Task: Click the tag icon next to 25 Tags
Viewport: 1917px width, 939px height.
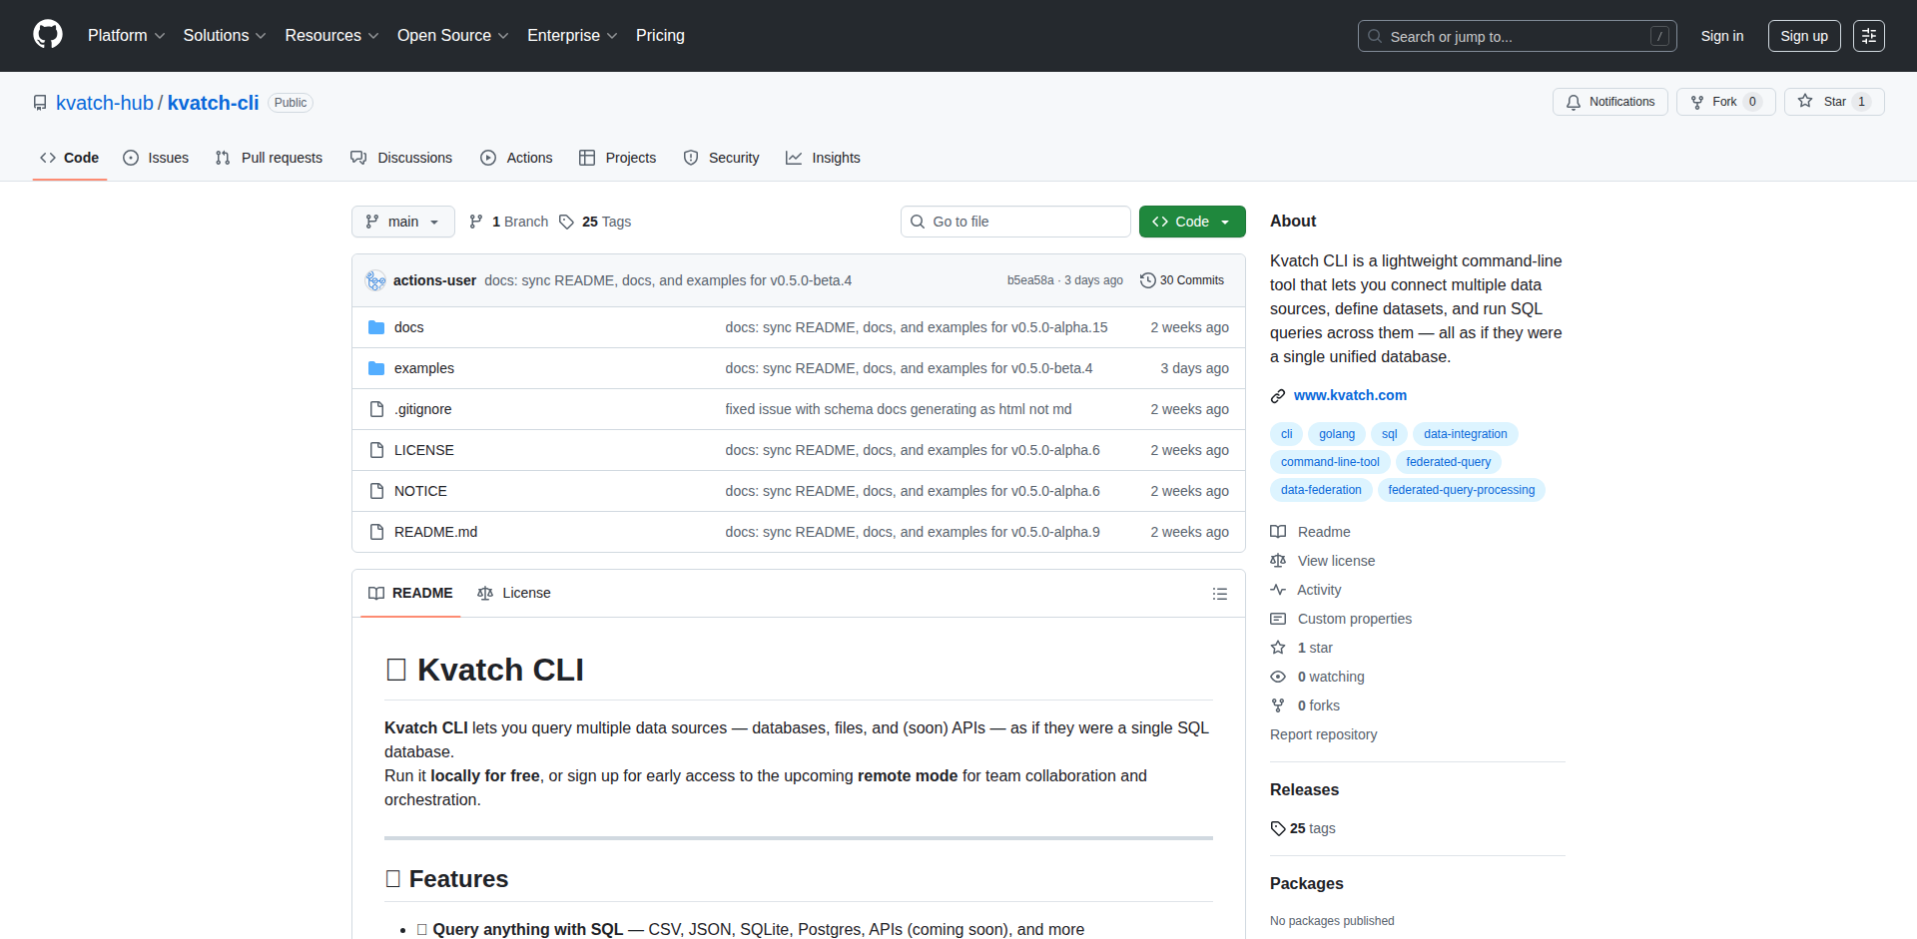Action: click(x=566, y=222)
